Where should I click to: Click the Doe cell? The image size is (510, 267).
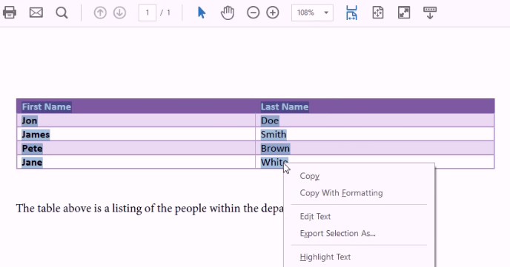click(374, 121)
